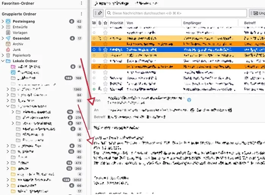Toggle read status dot of the selected message
The width and height of the screenshot is (265, 195).
94,50
